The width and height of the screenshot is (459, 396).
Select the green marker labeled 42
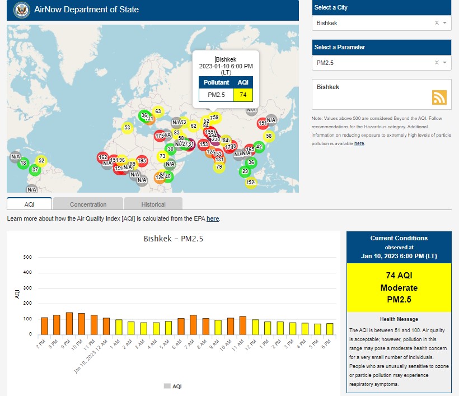(259, 147)
